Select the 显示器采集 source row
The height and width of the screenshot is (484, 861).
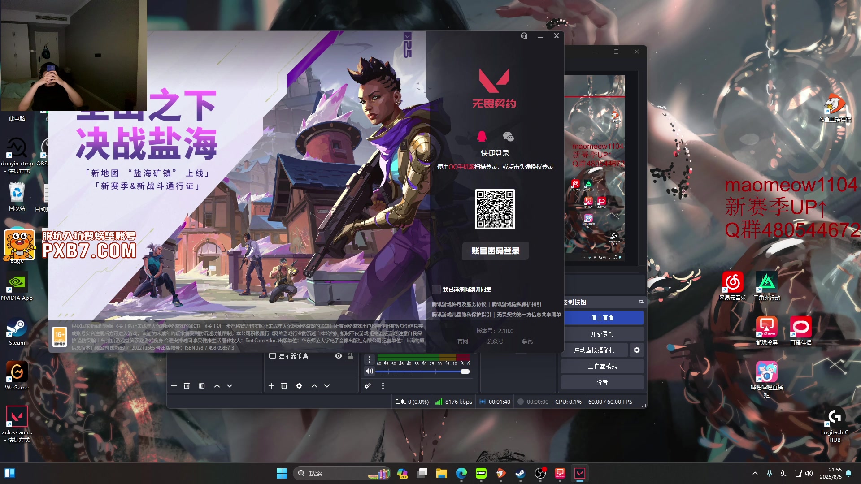311,356
